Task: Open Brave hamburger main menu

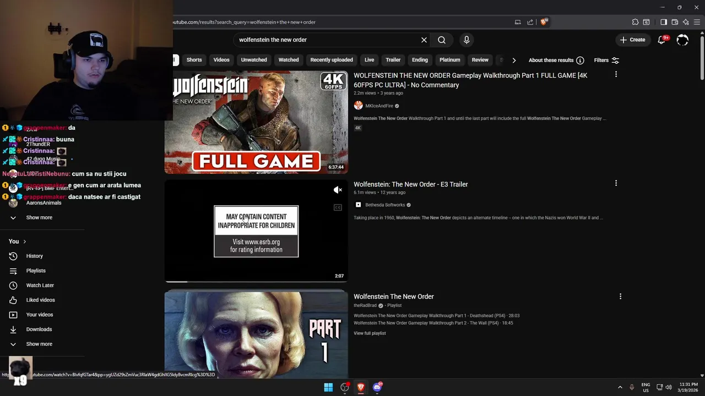Action: (697, 22)
